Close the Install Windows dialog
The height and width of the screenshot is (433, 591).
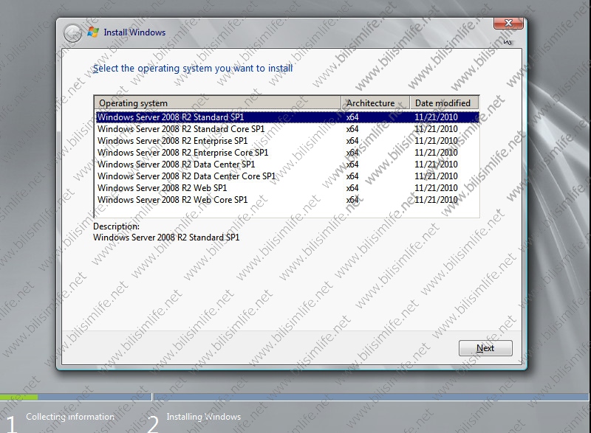tap(508, 23)
